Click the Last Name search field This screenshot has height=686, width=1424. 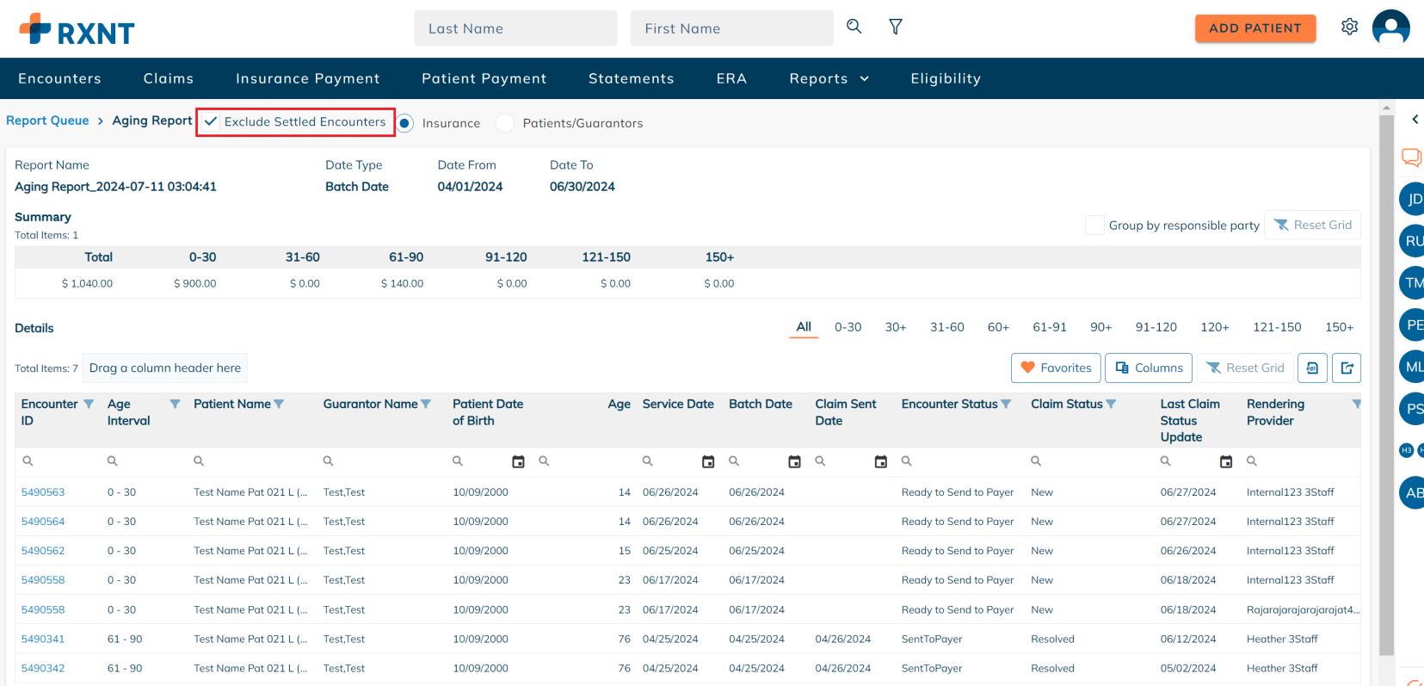(x=515, y=28)
